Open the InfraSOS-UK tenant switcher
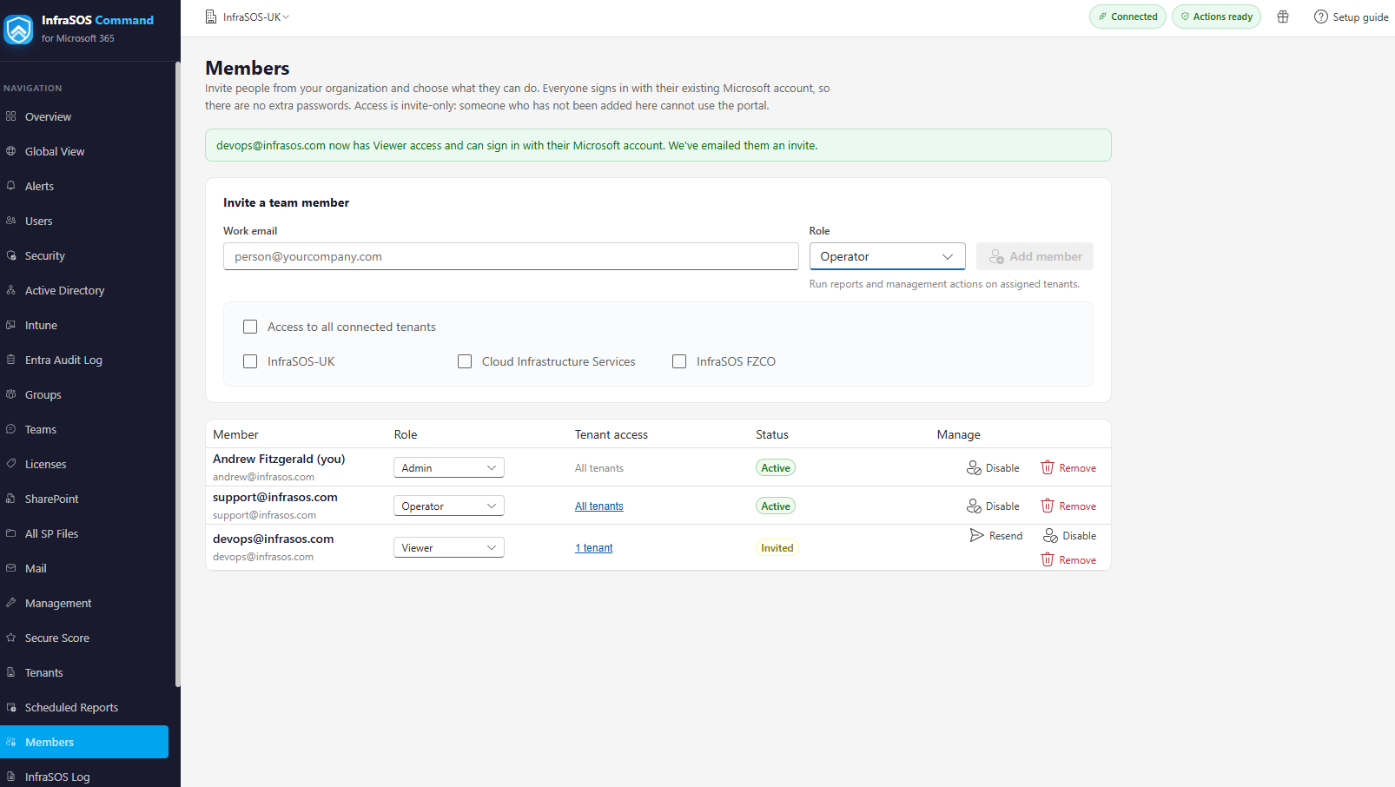 pyautogui.click(x=248, y=17)
